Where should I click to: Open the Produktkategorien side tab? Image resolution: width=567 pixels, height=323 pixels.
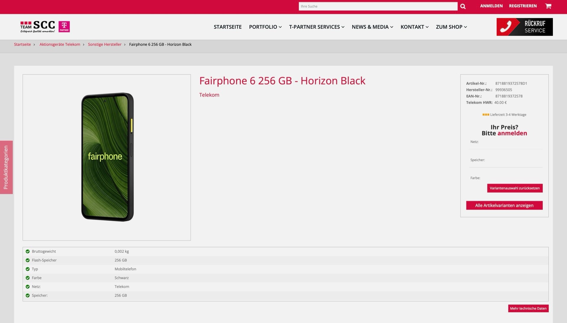point(6,167)
